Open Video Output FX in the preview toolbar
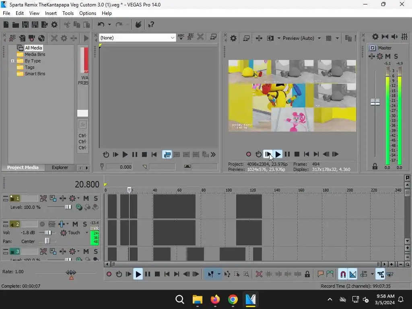Screen dimensions: 412x309 point(259,38)
